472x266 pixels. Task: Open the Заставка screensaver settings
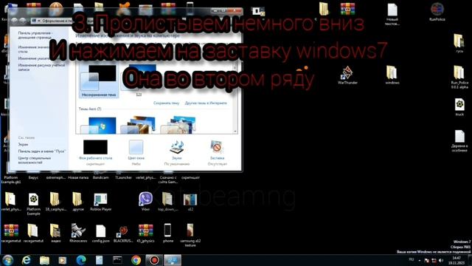(217, 153)
